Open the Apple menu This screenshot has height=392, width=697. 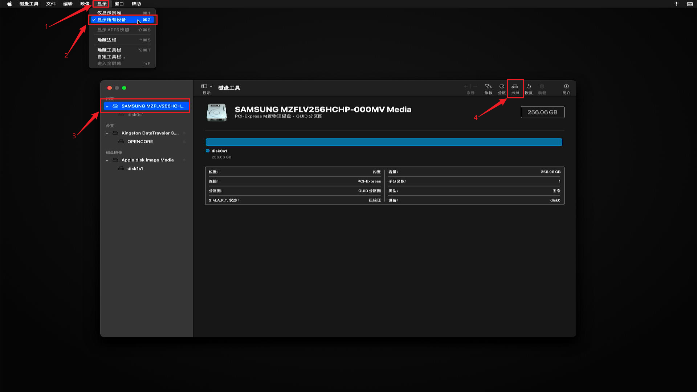9,4
